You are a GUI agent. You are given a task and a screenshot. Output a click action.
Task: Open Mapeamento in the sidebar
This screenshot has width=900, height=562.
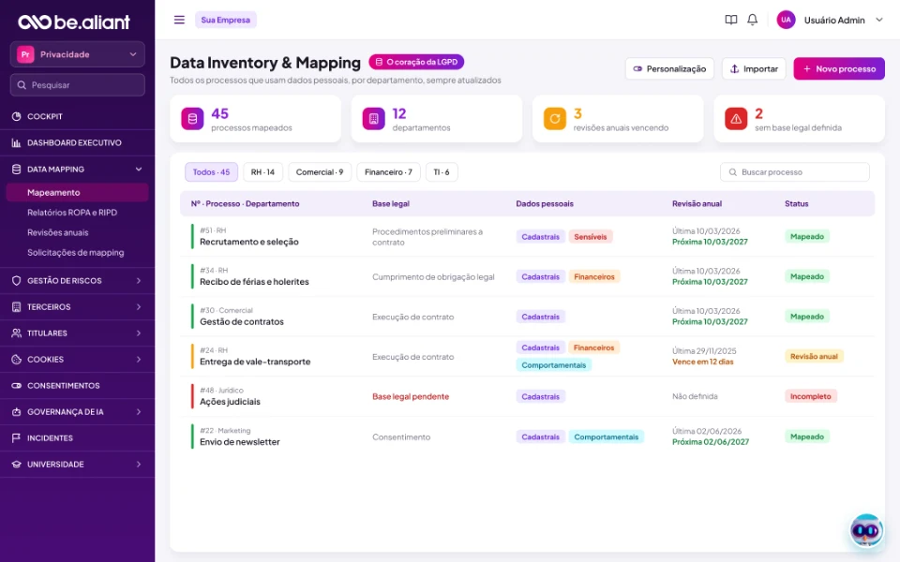pos(78,193)
